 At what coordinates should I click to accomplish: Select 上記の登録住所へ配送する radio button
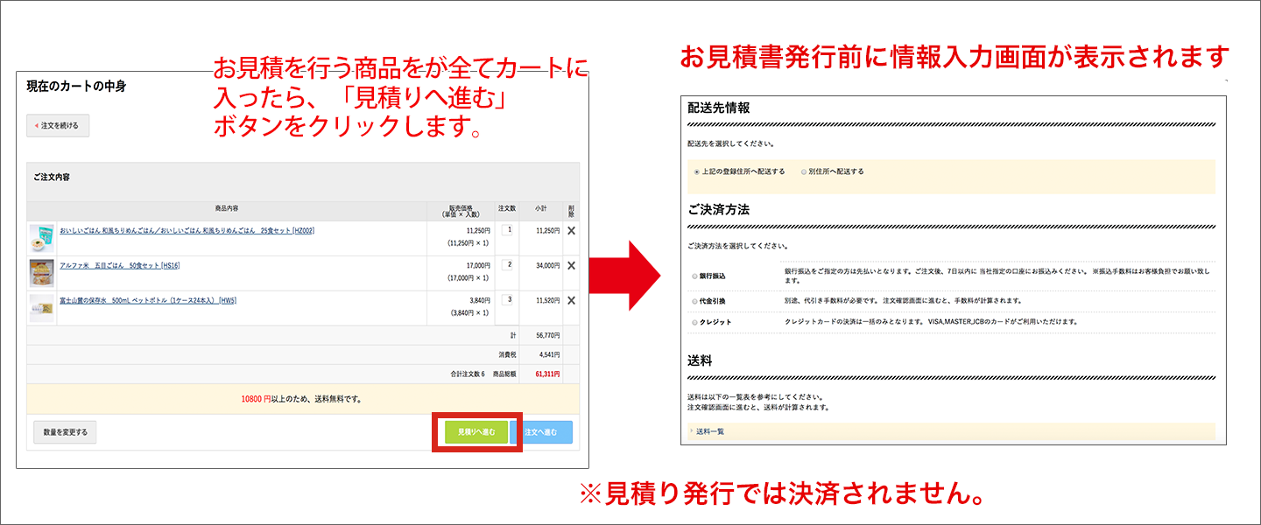coord(696,171)
